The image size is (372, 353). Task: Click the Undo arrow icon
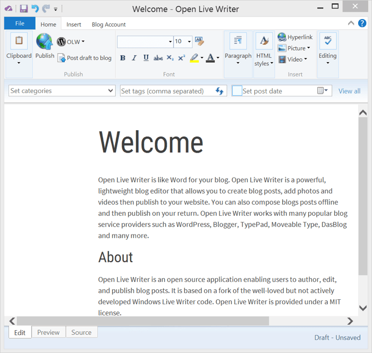35,9
